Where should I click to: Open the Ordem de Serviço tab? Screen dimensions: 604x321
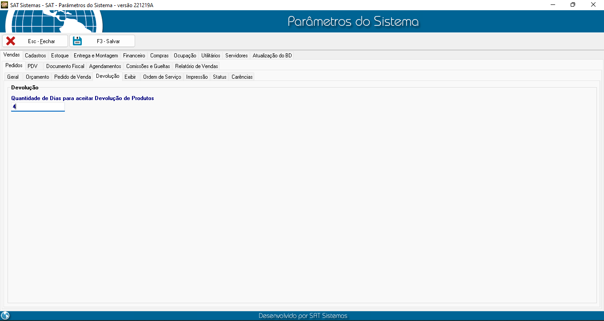(162, 77)
